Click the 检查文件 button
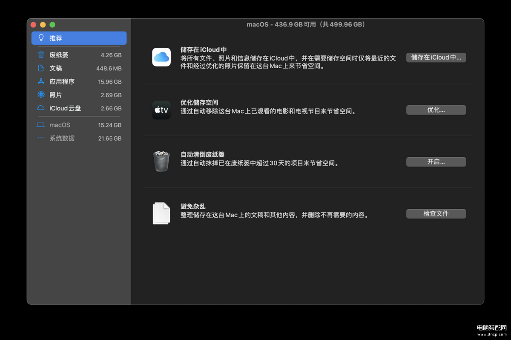 (x=436, y=214)
